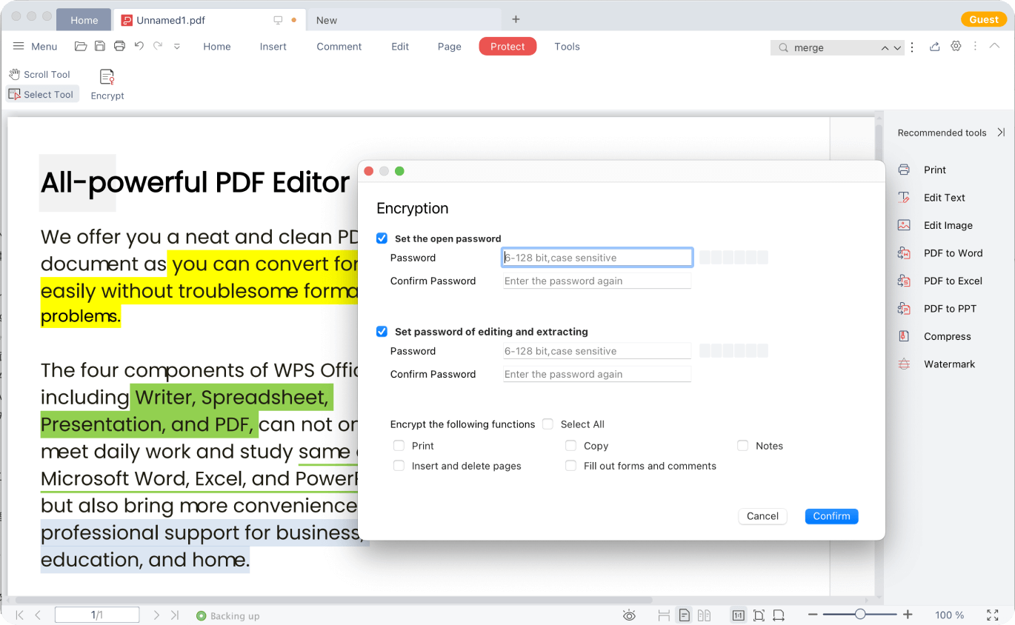Click the print icon in toolbar
Image resolution: width=1015 pixels, height=625 pixels.
(119, 47)
